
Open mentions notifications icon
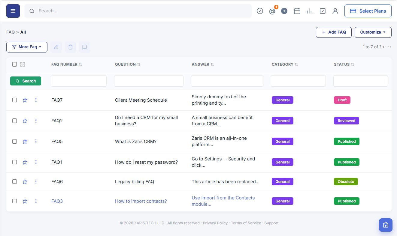tap(272, 11)
